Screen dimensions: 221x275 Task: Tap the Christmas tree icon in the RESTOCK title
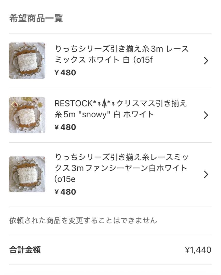pos(104,103)
